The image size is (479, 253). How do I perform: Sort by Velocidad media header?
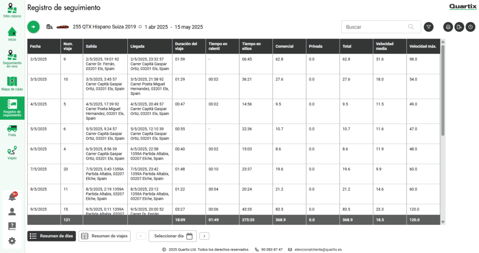[390, 46]
